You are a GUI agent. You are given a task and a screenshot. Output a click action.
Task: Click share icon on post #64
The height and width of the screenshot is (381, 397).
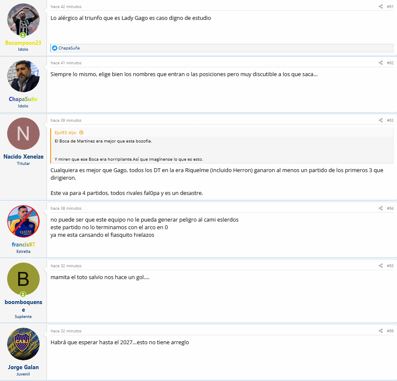coord(381,208)
